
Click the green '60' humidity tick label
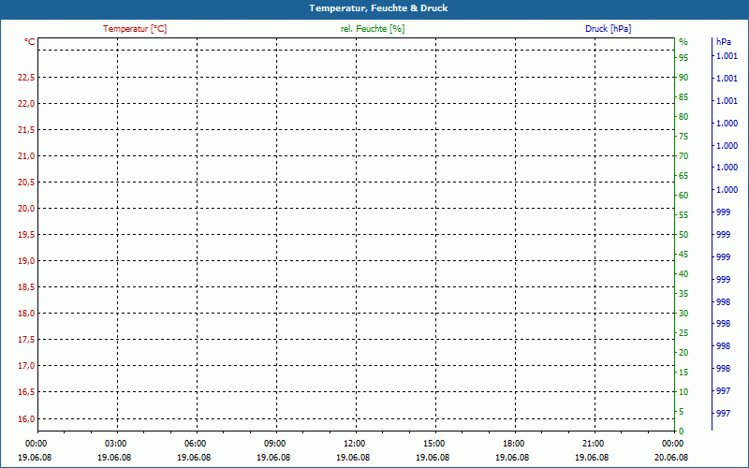[683, 196]
